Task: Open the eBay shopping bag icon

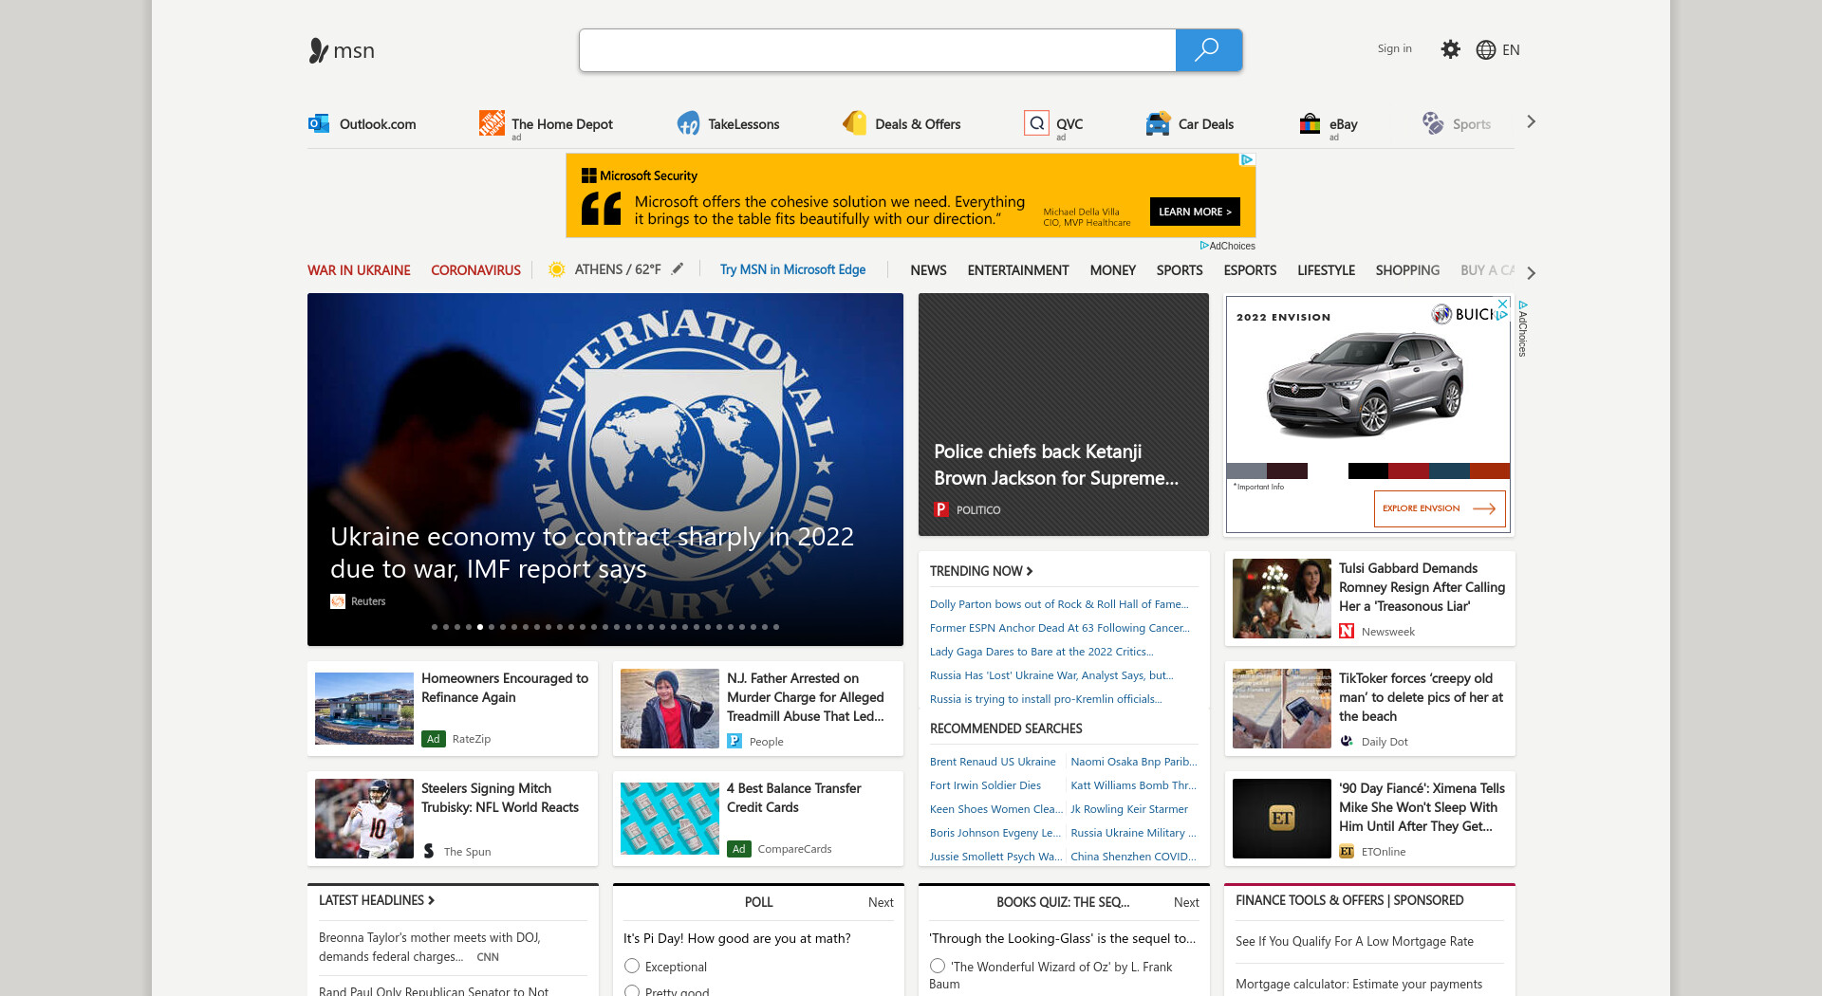Action: click(x=1310, y=123)
